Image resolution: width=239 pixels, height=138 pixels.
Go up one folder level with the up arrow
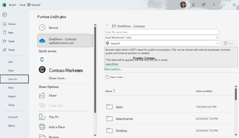(107, 26)
